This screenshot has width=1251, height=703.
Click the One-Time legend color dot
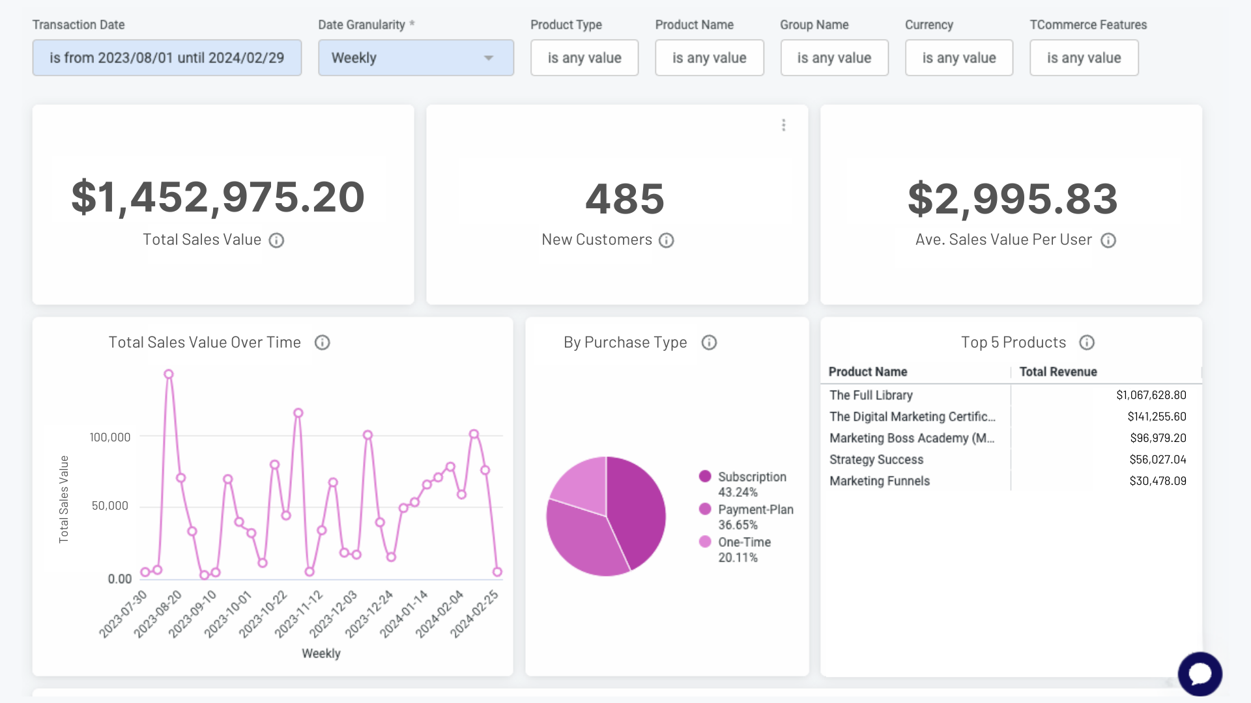point(704,541)
